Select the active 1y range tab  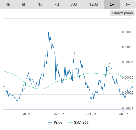click(112, 4)
